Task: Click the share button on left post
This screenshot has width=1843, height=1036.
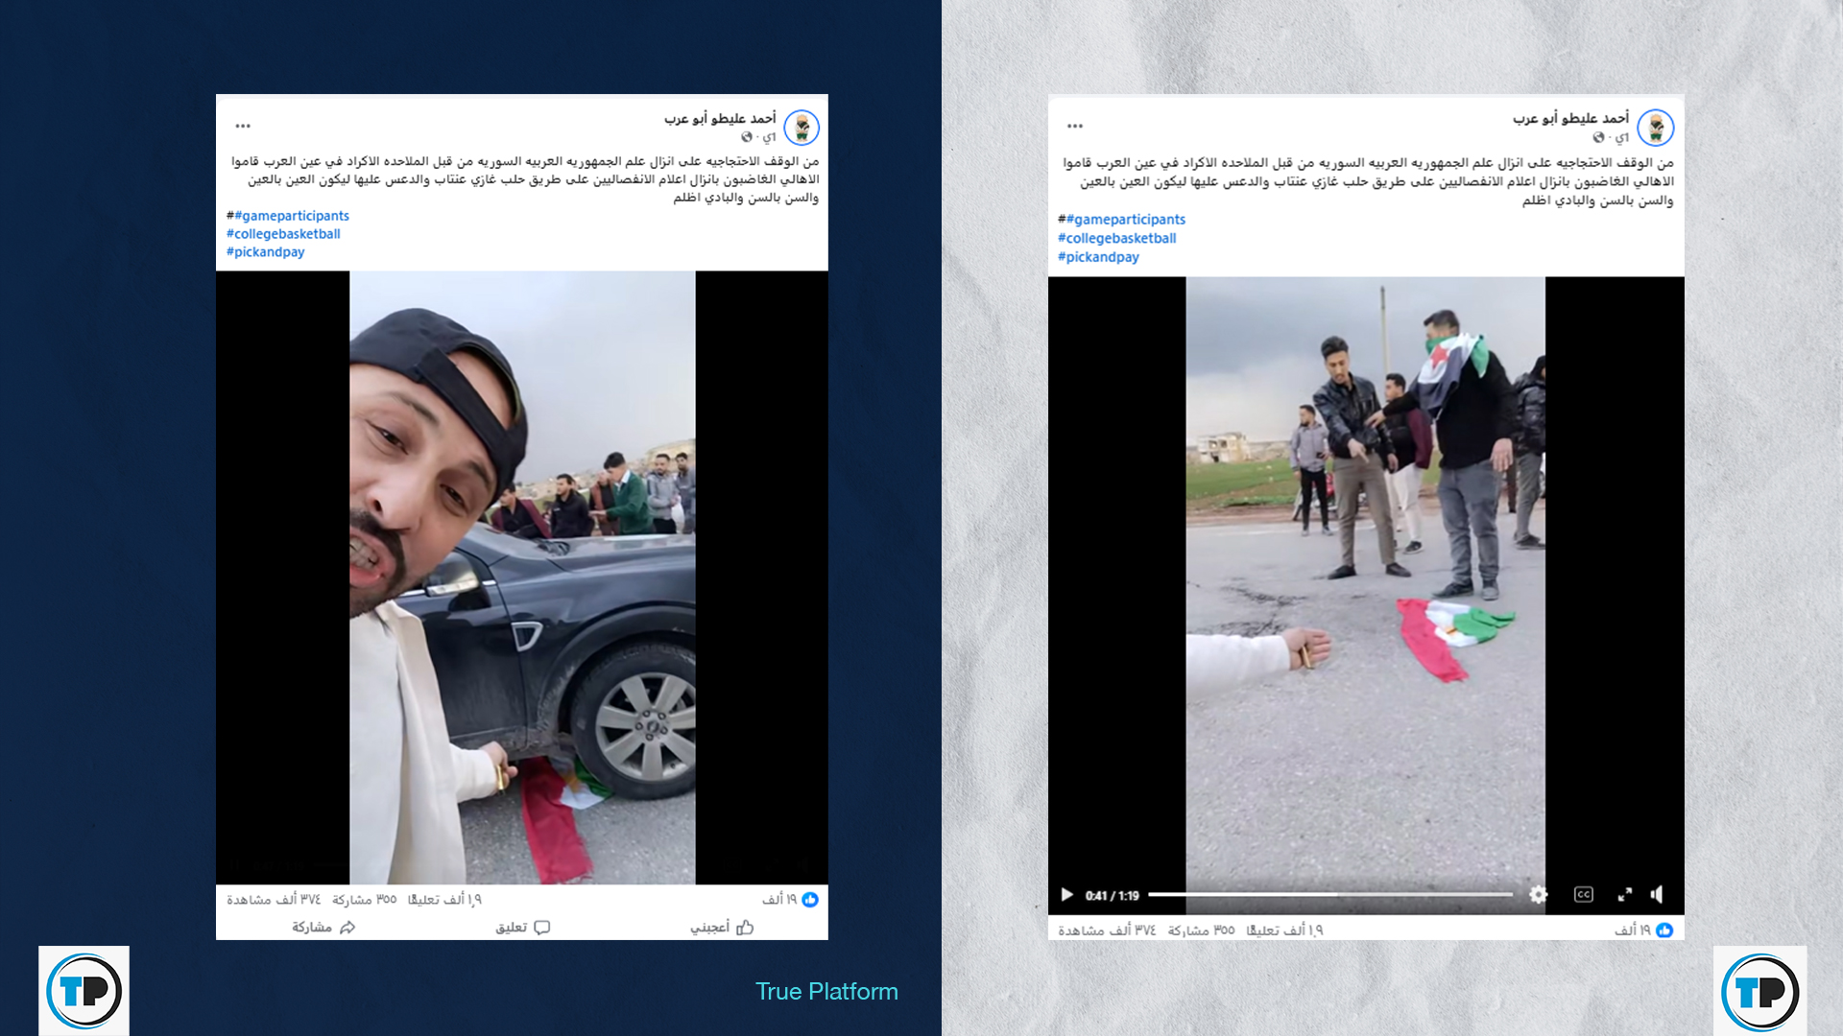Action: tap(323, 927)
